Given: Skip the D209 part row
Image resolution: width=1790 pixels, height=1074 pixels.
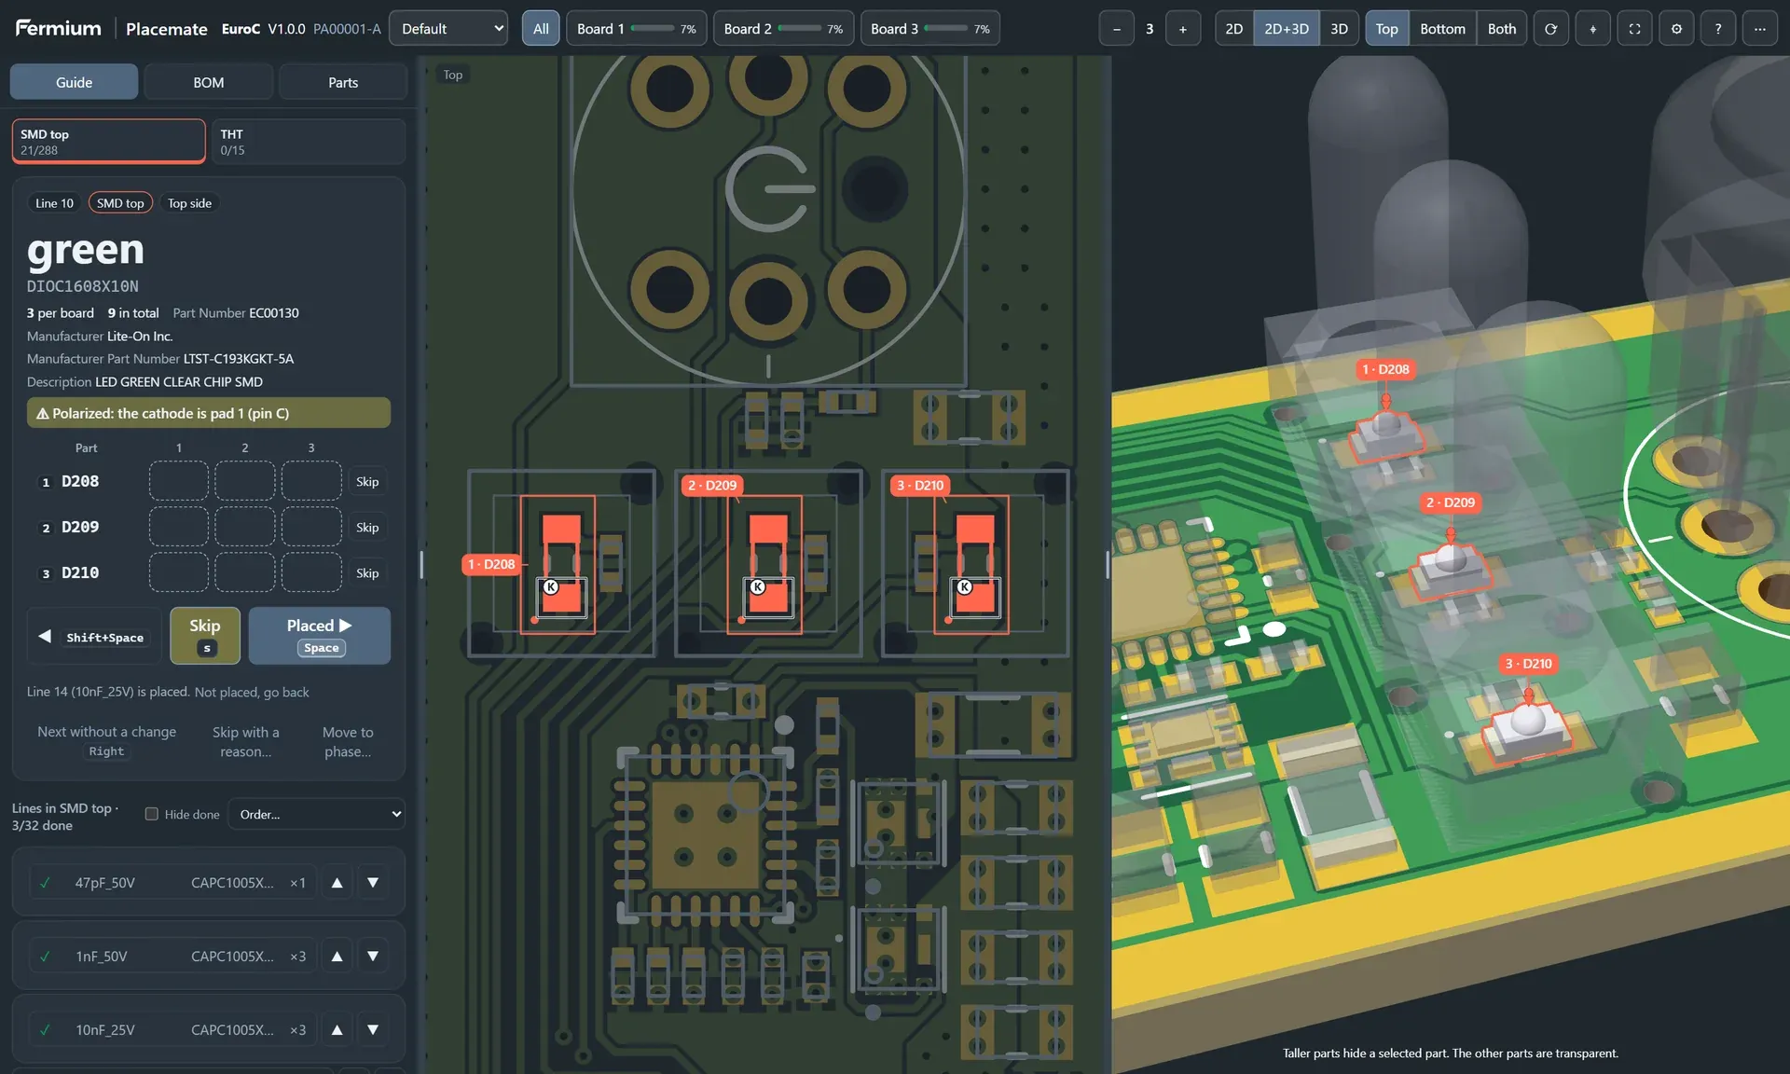Looking at the screenshot, I should [x=367, y=528].
